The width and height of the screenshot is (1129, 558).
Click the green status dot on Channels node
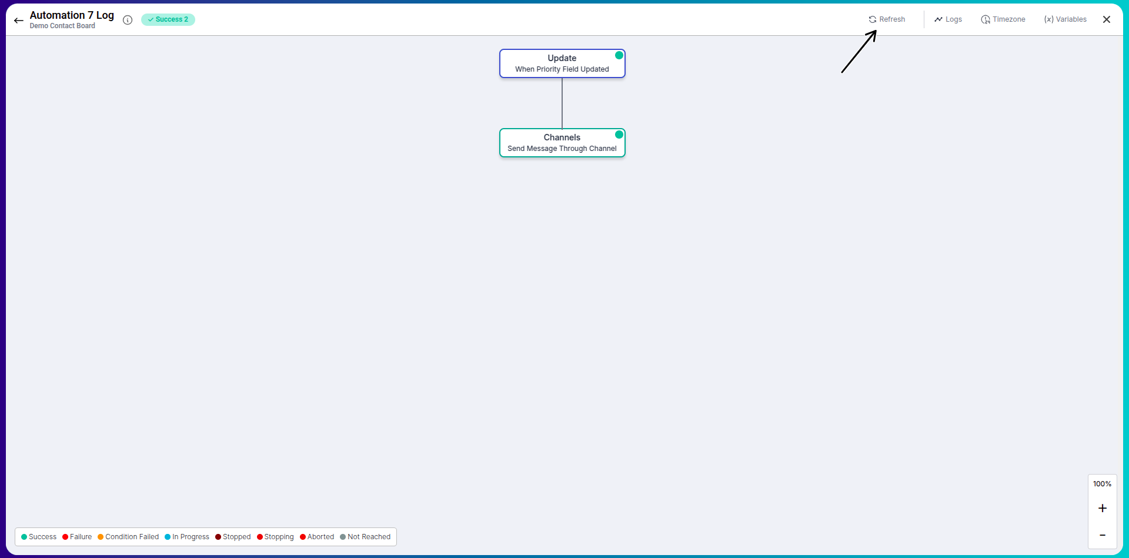(619, 135)
